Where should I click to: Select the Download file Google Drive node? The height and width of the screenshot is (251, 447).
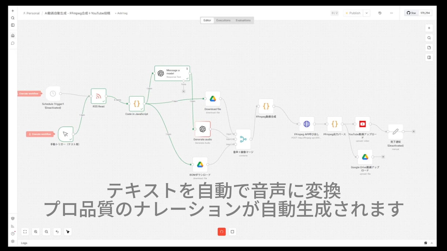[x=213, y=99]
